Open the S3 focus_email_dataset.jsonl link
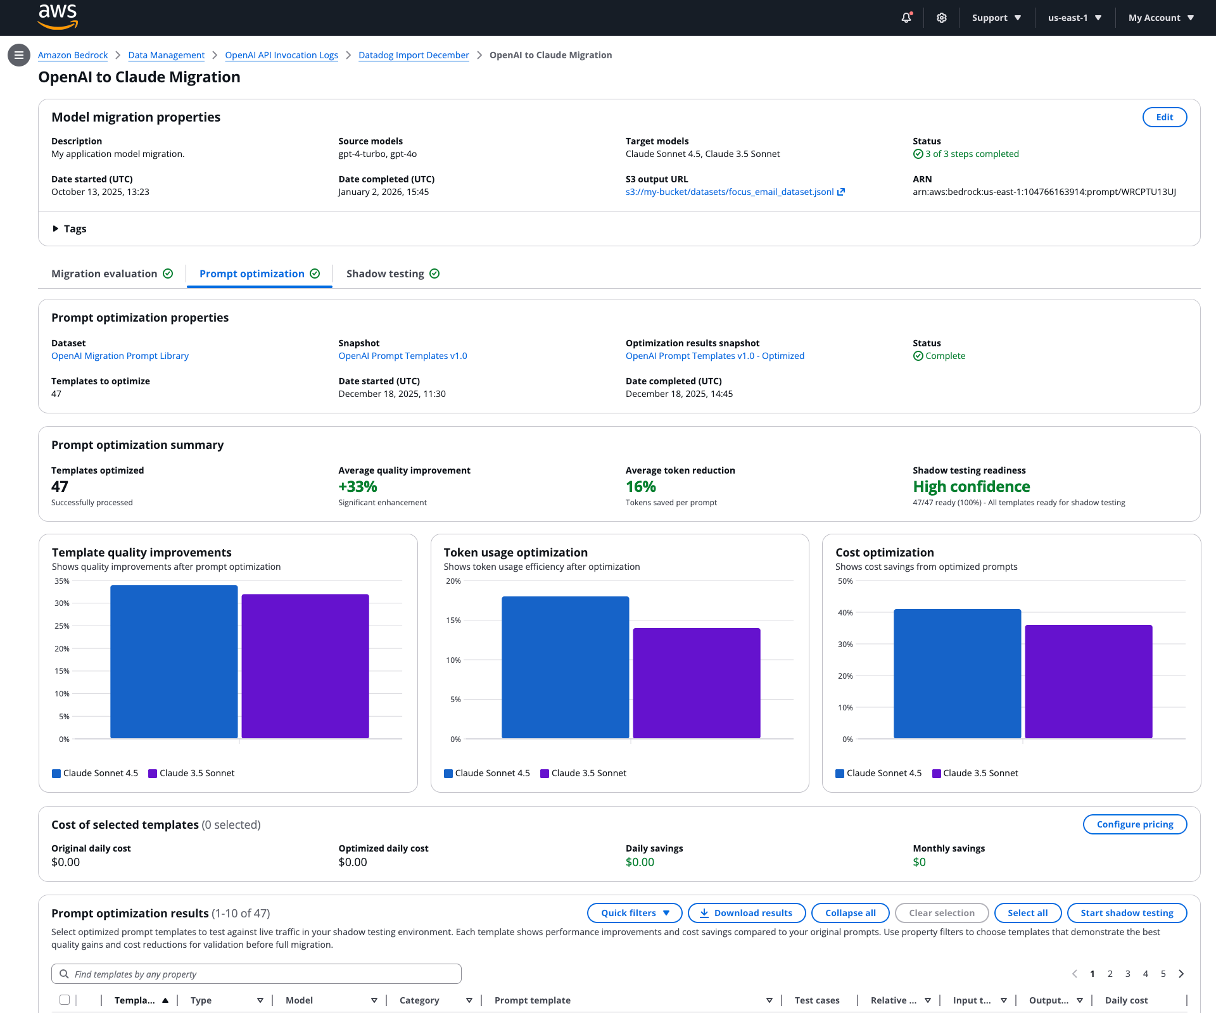 click(x=730, y=192)
